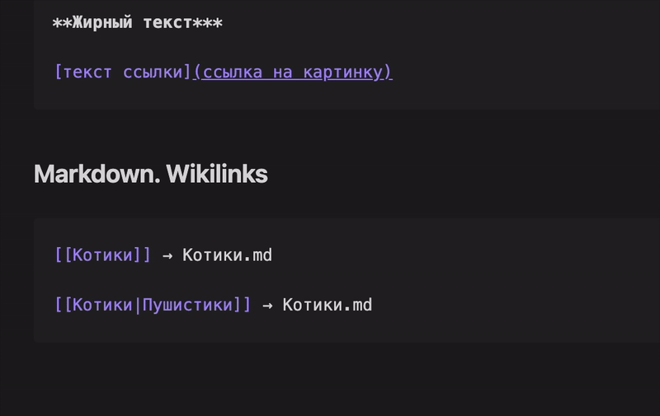Click the pipe separator in "[[Котики|Пушистики]]"
This screenshot has width=660, height=416.
click(x=138, y=305)
